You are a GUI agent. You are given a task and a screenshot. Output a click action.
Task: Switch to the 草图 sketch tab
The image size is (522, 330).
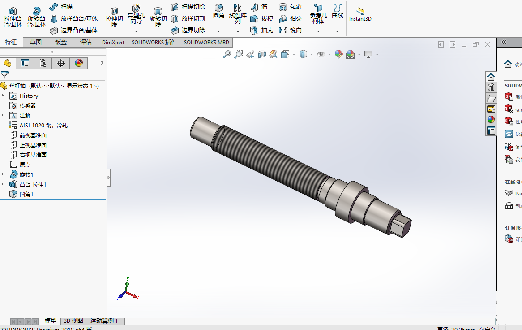36,42
